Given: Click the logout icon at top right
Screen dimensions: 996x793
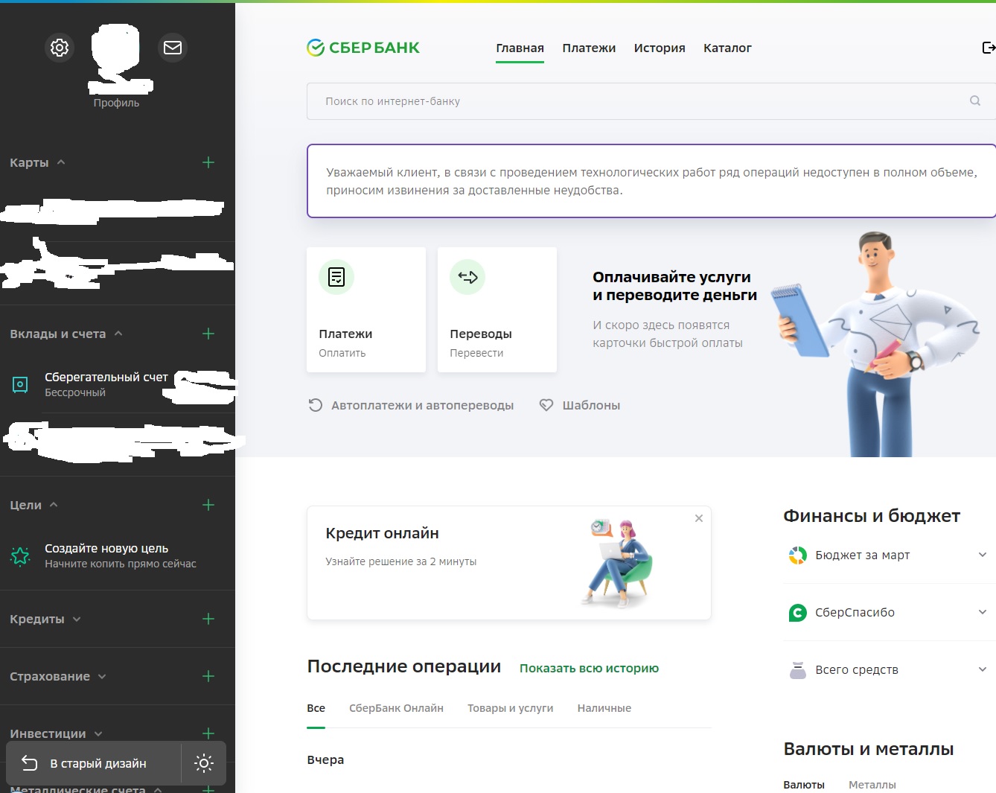Looking at the screenshot, I should pos(989,48).
